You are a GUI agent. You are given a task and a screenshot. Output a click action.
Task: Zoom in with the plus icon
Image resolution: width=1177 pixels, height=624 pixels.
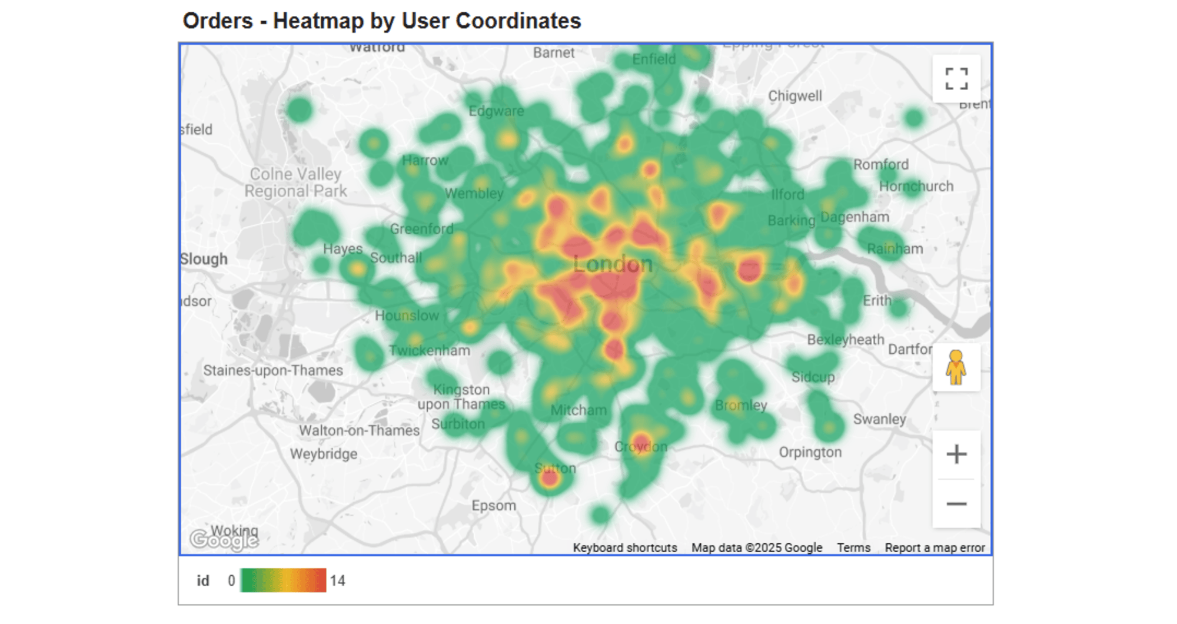click(956, 453)
